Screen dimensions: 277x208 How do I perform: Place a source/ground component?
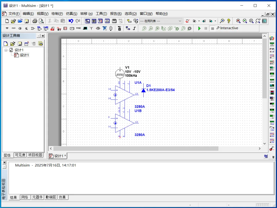[7, 28]
